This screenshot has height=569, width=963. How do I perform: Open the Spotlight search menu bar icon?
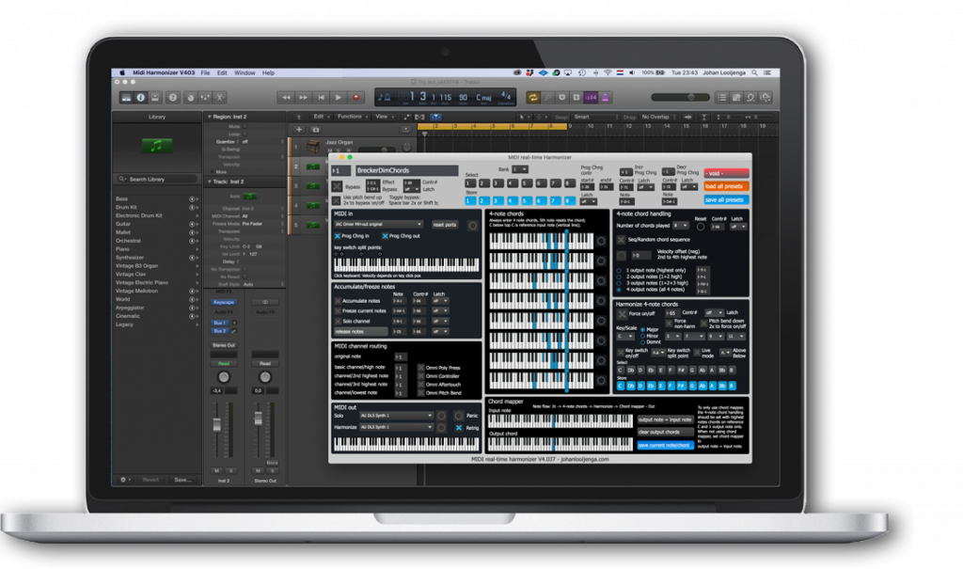[754, 72]
